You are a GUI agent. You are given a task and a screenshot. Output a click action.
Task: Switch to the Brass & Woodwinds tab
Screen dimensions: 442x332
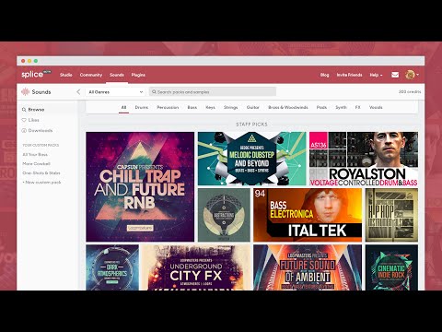tap(288, 107)
